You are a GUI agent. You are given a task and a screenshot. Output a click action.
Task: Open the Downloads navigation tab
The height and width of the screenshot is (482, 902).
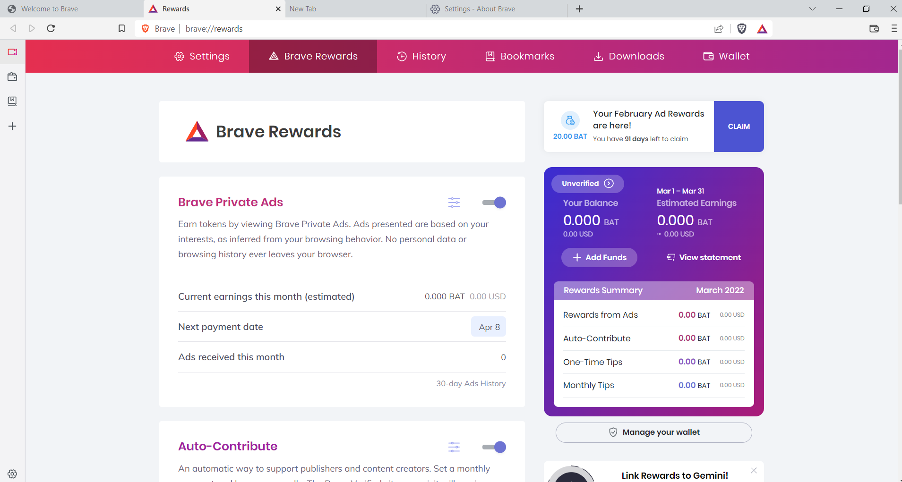point(629,56)
